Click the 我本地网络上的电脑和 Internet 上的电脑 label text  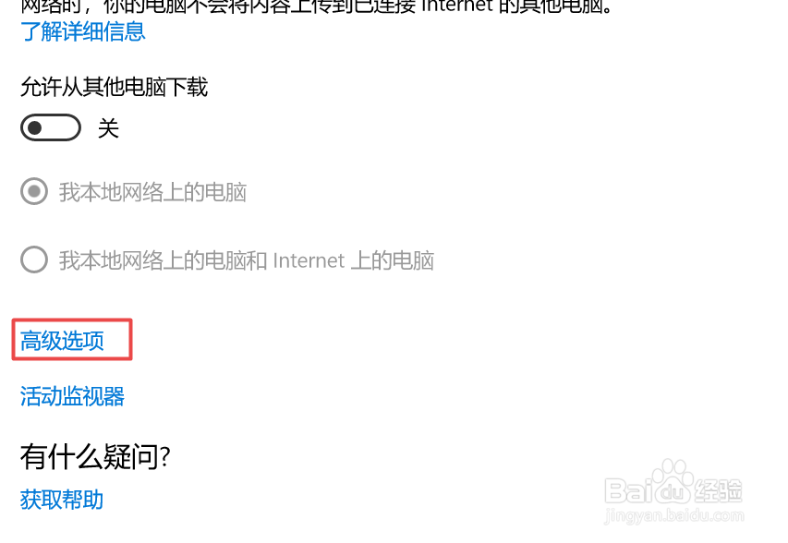pyautogui.click(x=247, y=260)
